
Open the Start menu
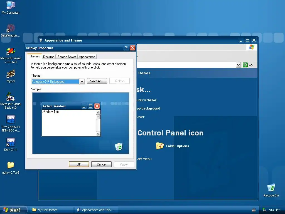(13, 210)
